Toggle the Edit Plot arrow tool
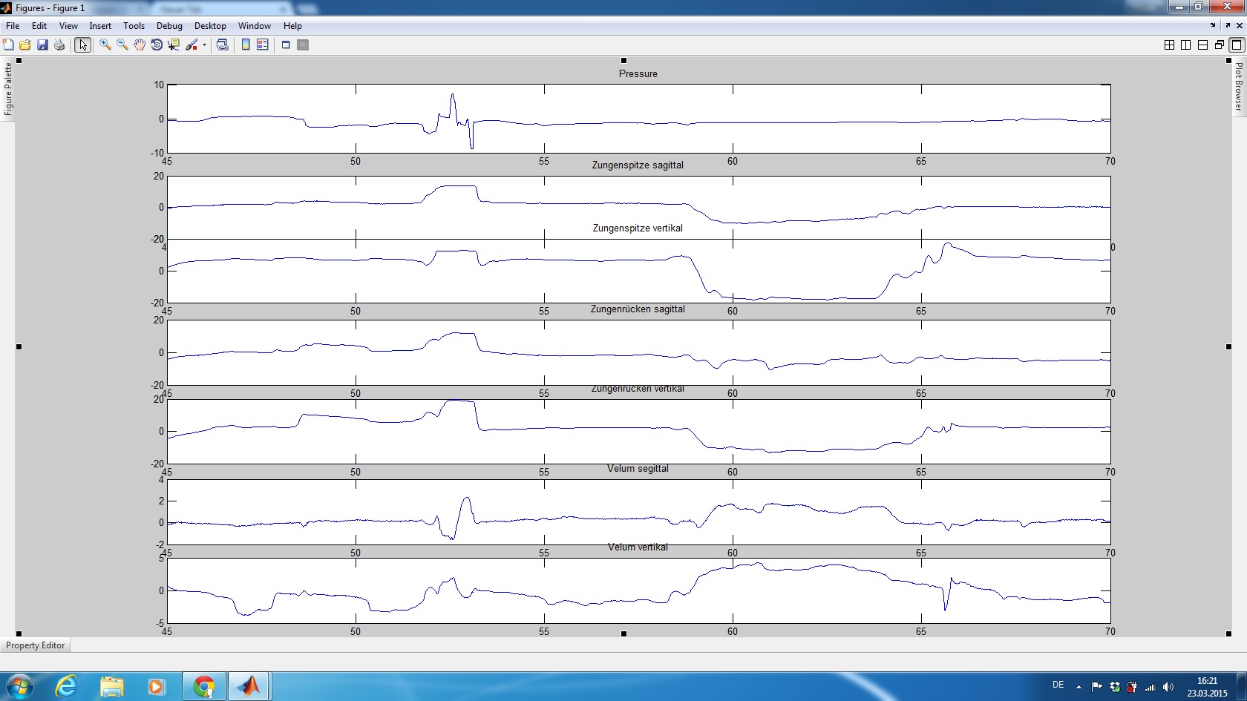Image resolution: width=1247 pixels, height=701 pixels. click(x=82, y=45)
